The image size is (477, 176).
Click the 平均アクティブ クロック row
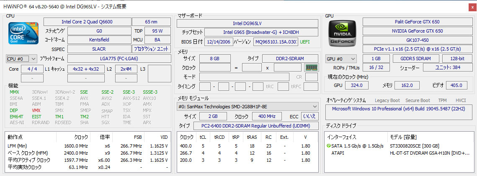click(88, 160)
